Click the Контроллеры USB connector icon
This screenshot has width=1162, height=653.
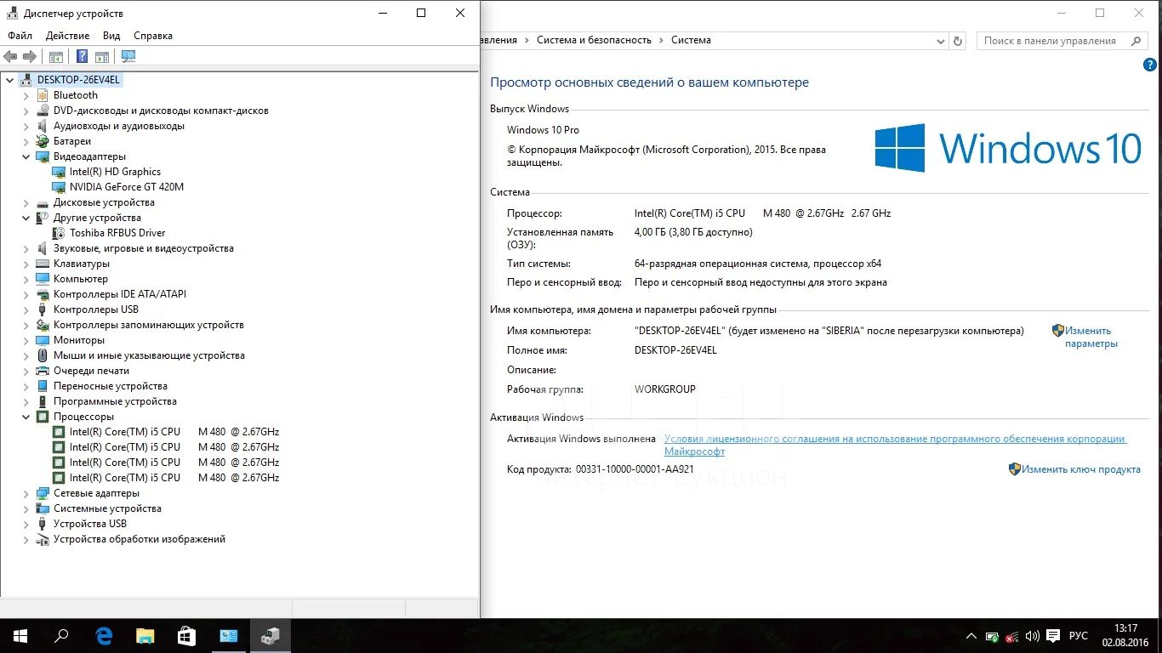(x=43, y=309)
